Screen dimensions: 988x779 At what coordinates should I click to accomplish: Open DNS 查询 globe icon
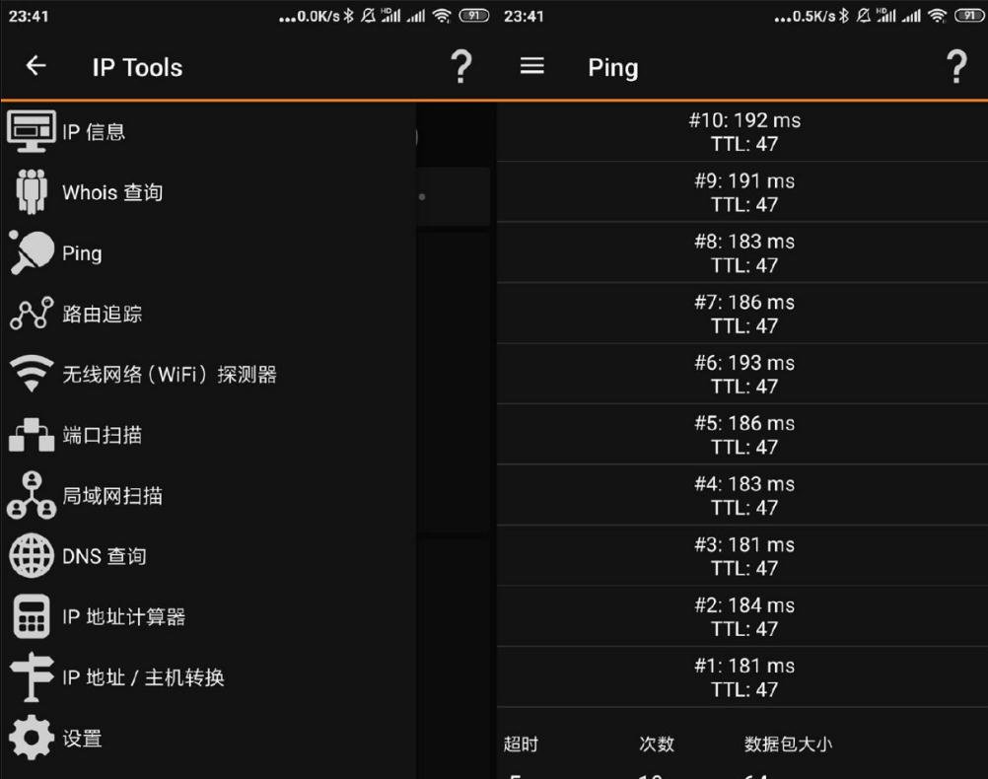pos(32,556)
